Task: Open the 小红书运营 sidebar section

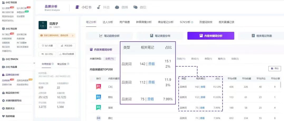Action: point(9,29)
